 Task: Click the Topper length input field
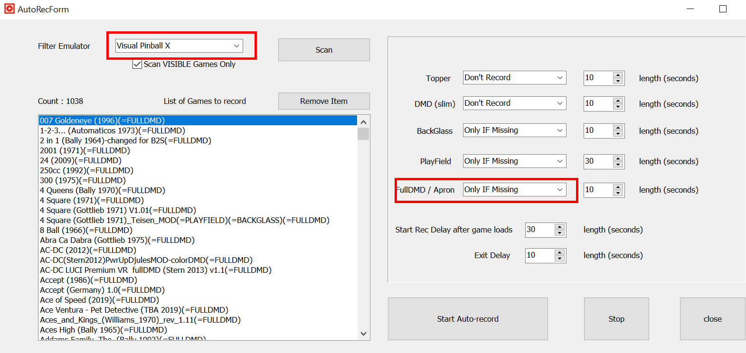(x=598, y=78)
